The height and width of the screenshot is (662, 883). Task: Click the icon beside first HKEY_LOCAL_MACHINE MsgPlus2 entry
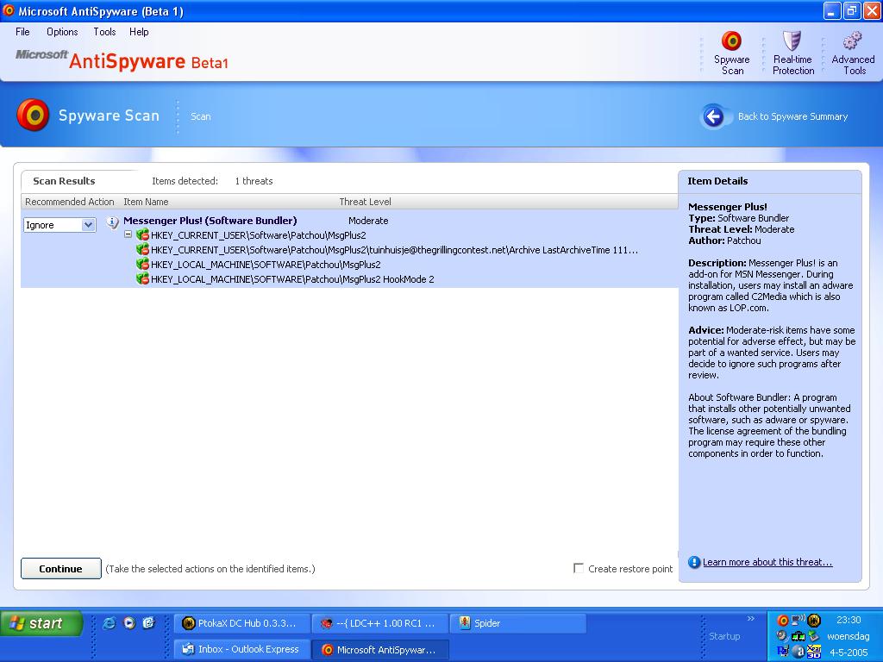pos(142,265)
